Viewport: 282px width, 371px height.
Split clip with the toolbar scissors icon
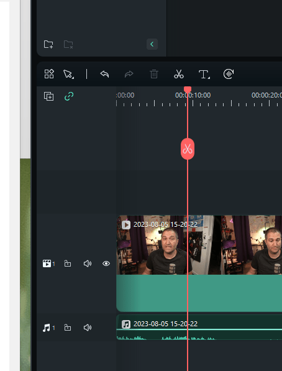(x=179, y=74)
